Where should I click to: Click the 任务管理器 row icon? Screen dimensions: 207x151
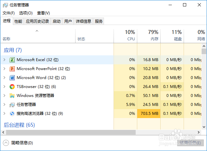12,105
